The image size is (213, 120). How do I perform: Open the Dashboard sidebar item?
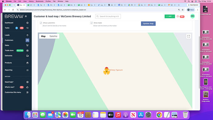(9, 23)
